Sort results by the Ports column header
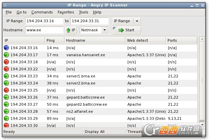209x140 pixels. coord(181,40)
